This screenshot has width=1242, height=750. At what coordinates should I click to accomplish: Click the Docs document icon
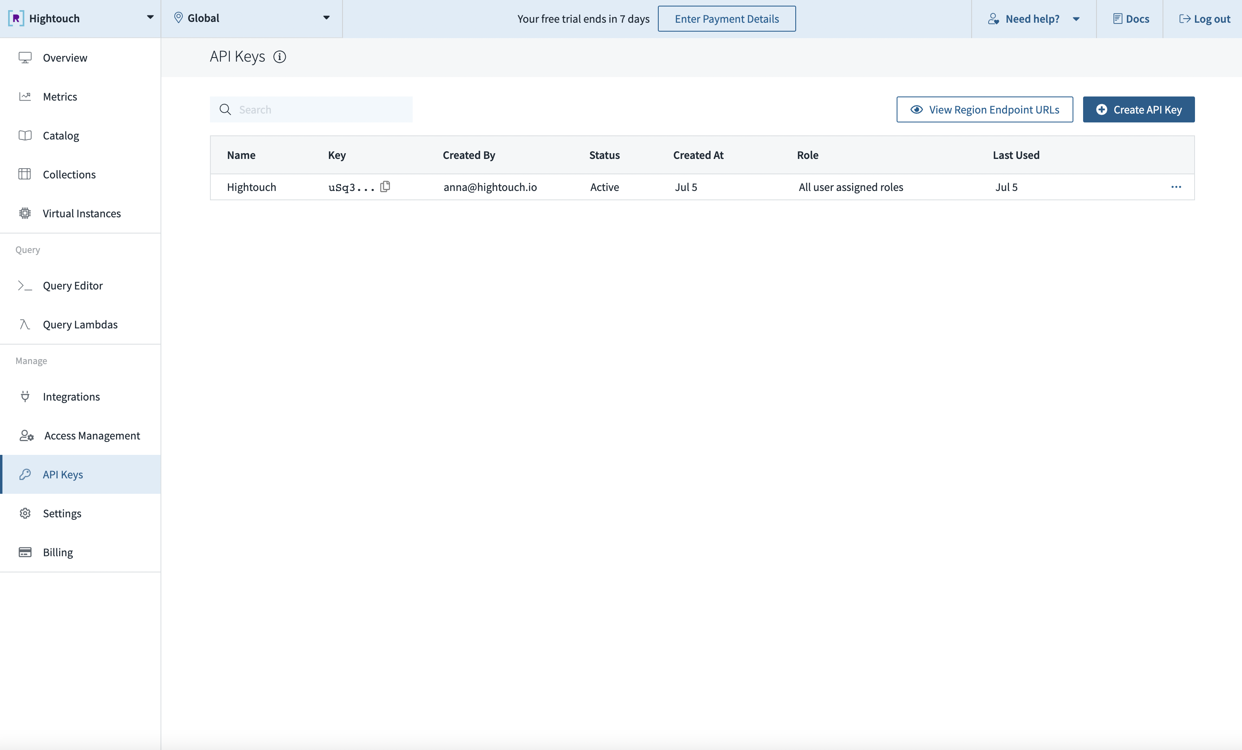point(1118,19)
